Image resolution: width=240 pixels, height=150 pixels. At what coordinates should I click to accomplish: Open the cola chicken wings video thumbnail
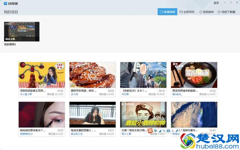pyautogui.click(x=93, y=75)
